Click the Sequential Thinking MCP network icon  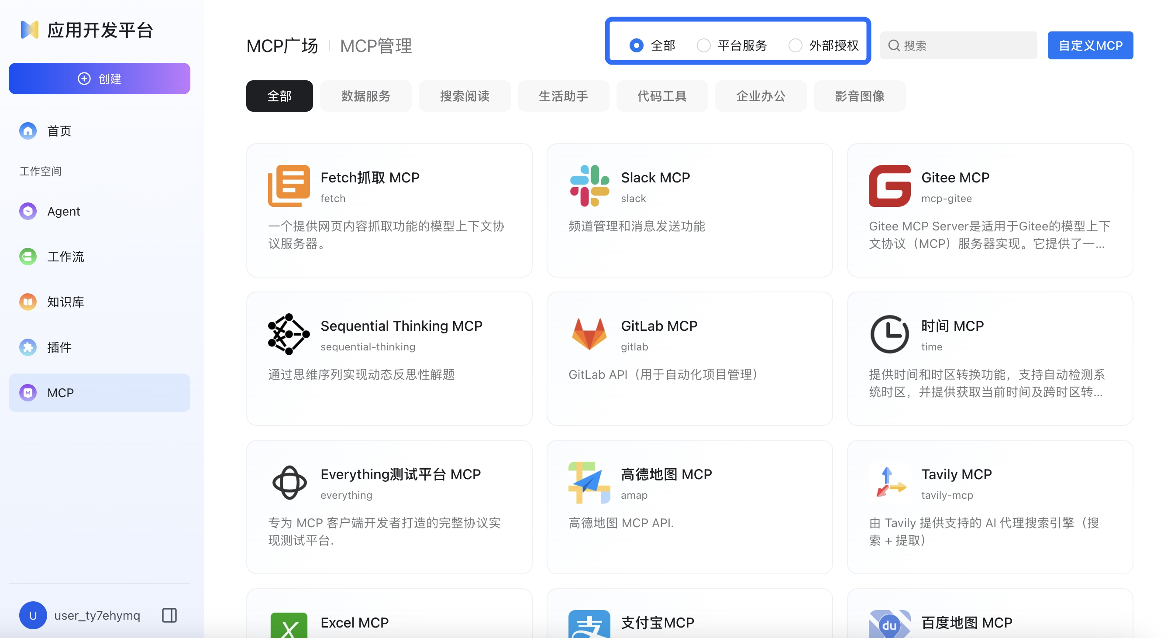(289, 334)
